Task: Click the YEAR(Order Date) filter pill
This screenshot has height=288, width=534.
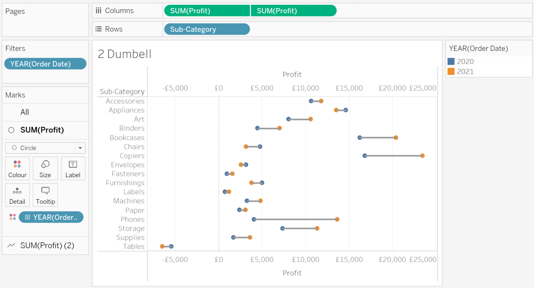Action: [x=45, y=64]
